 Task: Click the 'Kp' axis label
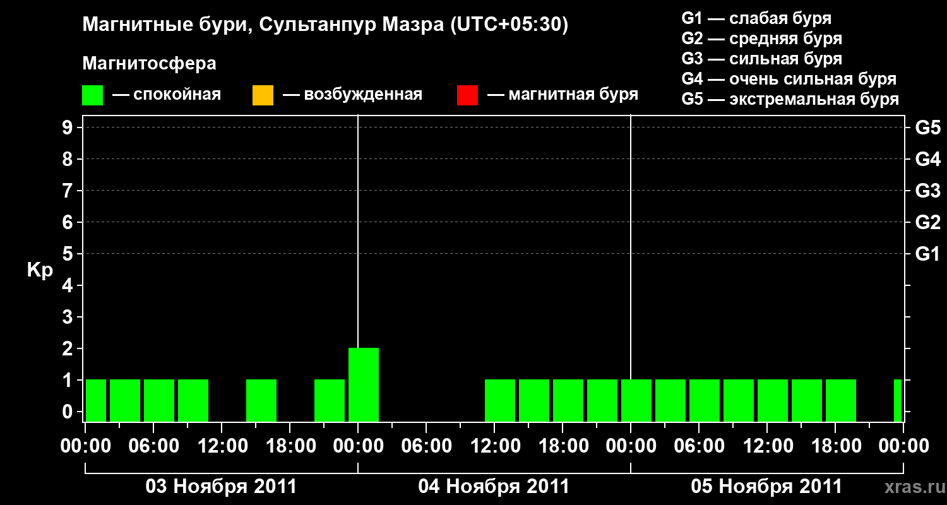tap(40, 271)
